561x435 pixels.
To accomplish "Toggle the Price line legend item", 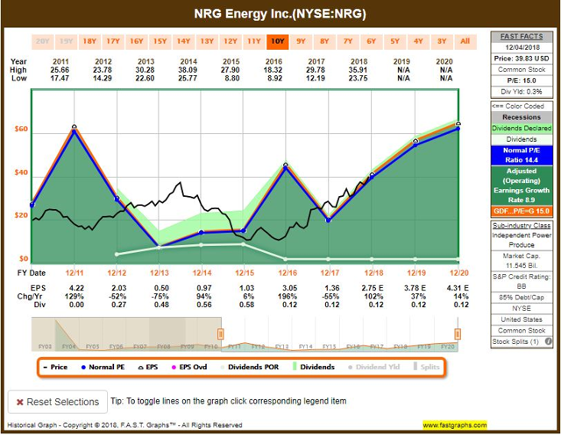I will pos(55,367).
